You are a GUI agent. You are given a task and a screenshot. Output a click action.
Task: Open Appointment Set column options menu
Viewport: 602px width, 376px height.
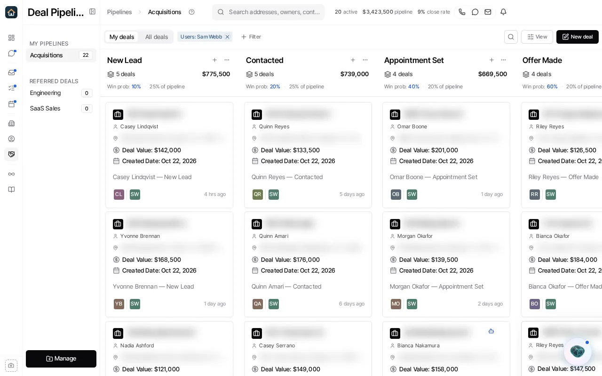point(503,60)
